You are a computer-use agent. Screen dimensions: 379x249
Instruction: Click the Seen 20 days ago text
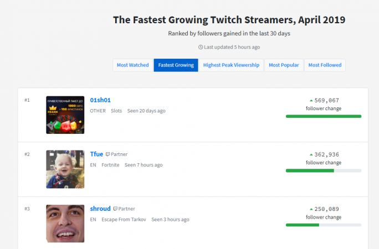coord(146,111)
